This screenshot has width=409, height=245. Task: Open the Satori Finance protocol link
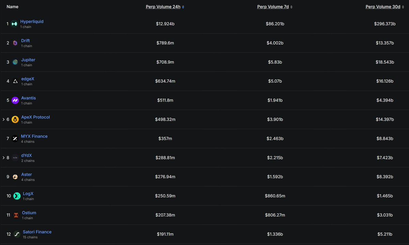click(x=37, y=232)
